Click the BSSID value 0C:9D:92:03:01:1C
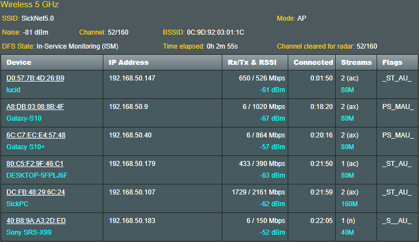Viewport: 419px width, 242px height. (x=216, y=32)
